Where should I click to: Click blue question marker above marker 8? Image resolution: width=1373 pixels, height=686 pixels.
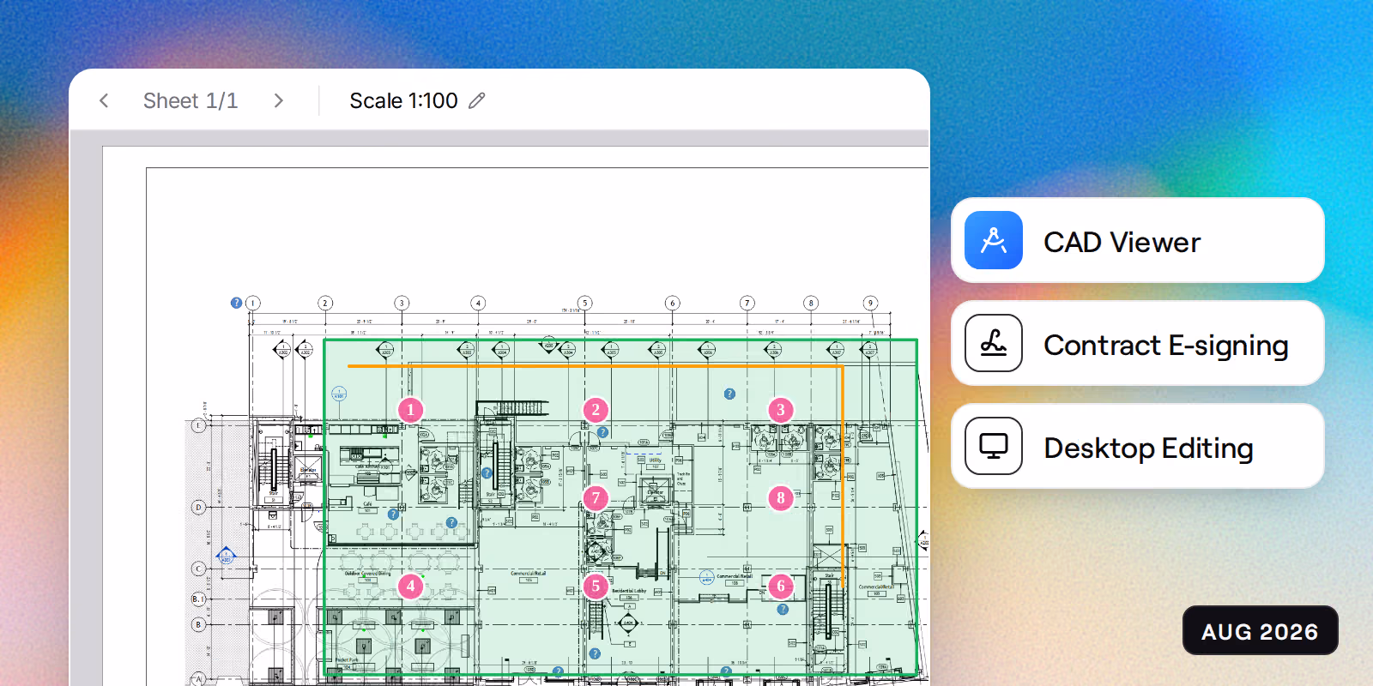(x=729, y=394)
